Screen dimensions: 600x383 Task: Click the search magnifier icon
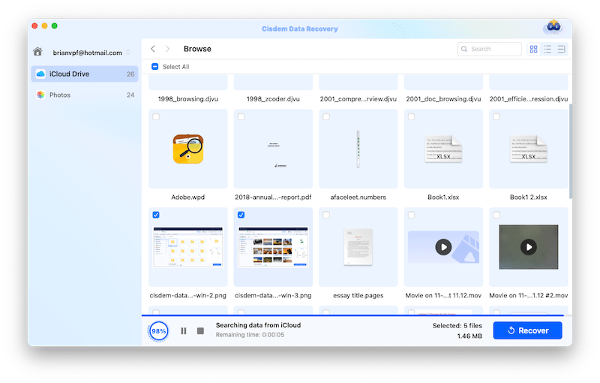(x=464, y=49)
